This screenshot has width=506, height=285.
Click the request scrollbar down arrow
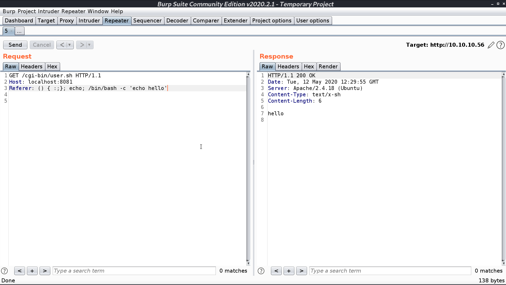pyautogui.click(x=248, y=263)
